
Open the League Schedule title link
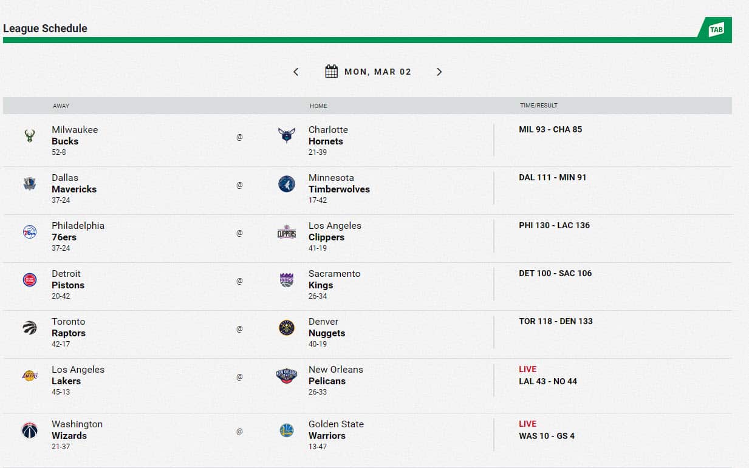[45, 28]
